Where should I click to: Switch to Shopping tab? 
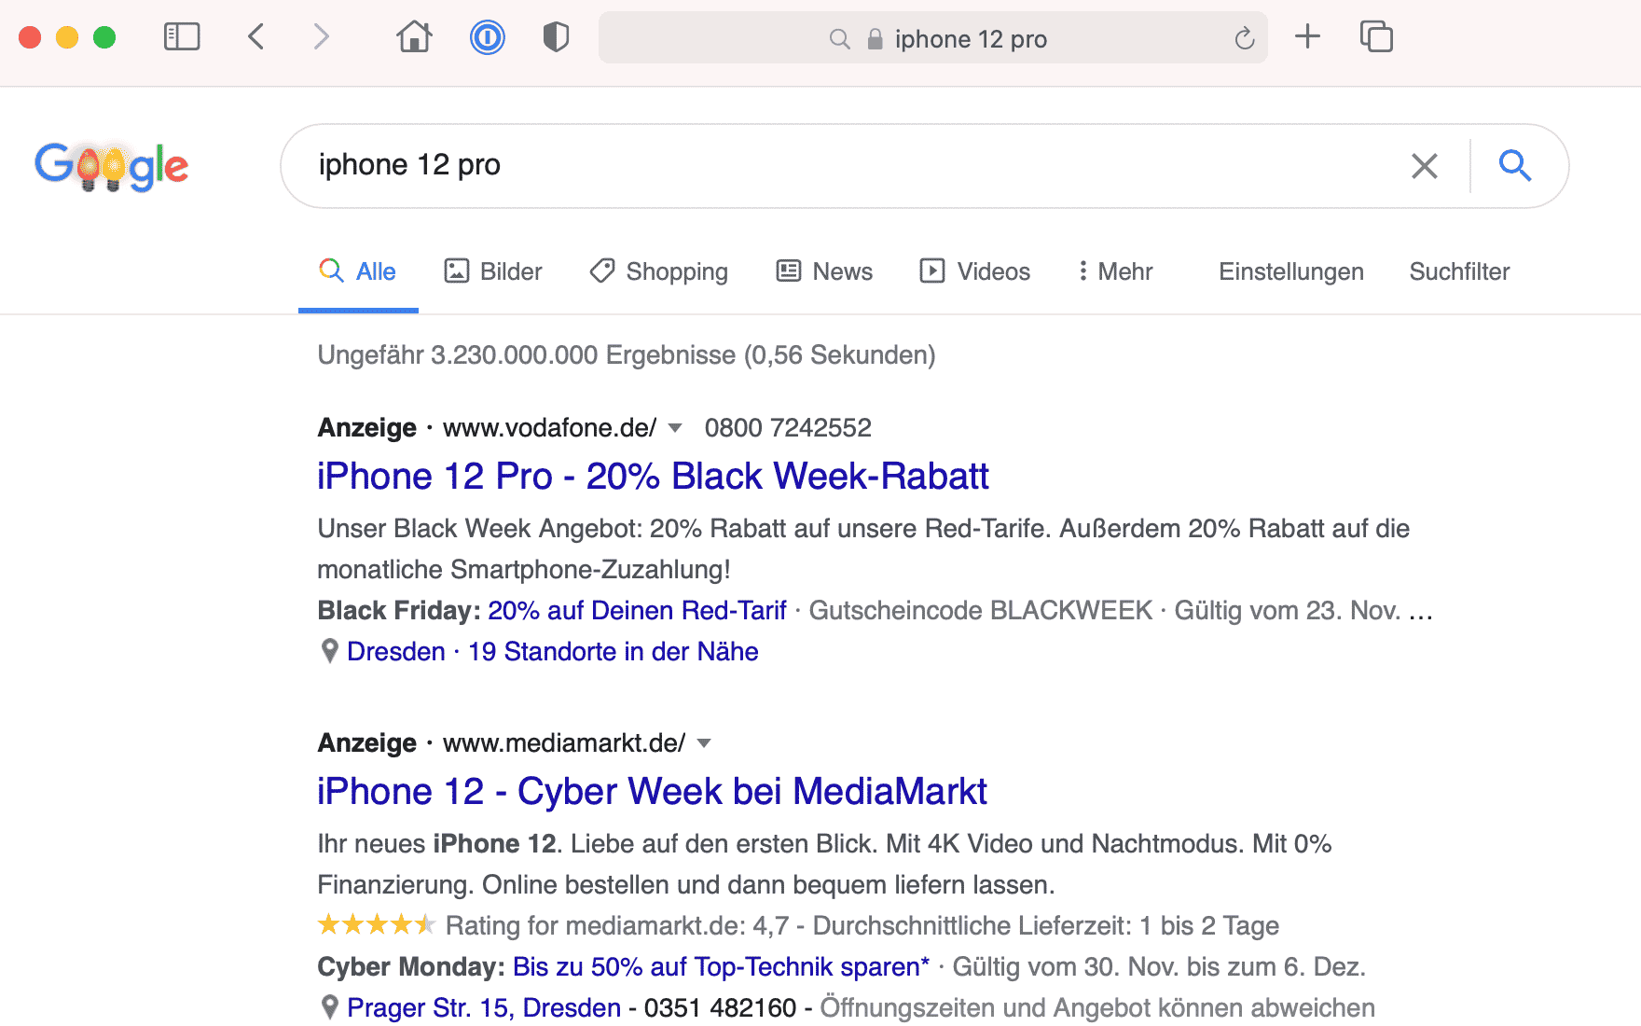[659, 271]
